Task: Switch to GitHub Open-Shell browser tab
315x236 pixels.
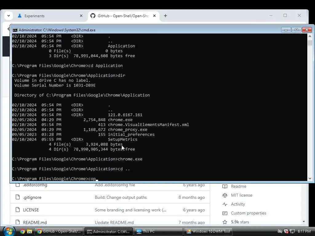Action: (123, 16)
